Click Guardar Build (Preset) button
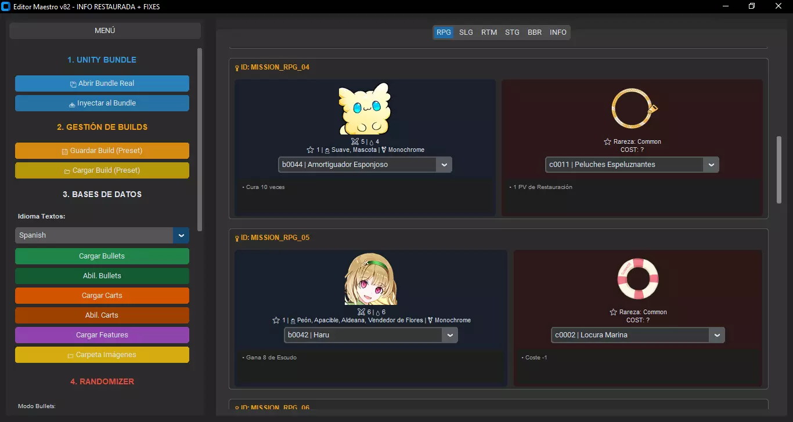The image size is (793, 422). (x=102, y=151)
